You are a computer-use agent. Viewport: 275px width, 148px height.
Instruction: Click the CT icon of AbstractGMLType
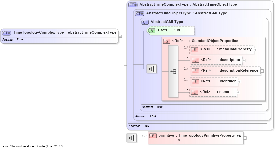(x=145, y=22)
